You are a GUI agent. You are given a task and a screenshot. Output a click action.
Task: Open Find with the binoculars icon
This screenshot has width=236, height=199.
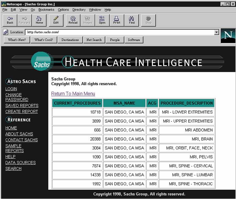[x=132, y=20]
